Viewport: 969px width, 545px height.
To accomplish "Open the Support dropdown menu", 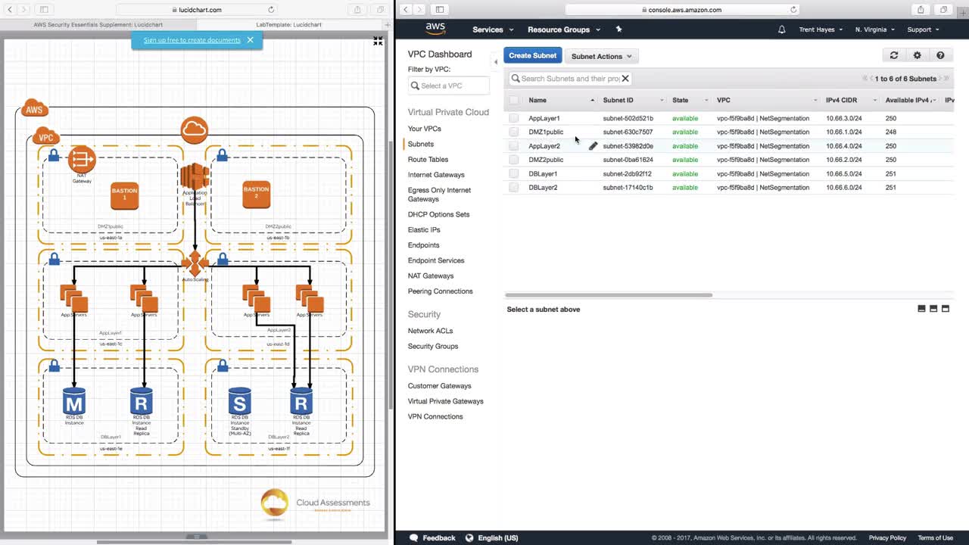I will pyautogui.click(x=923, y=30).
